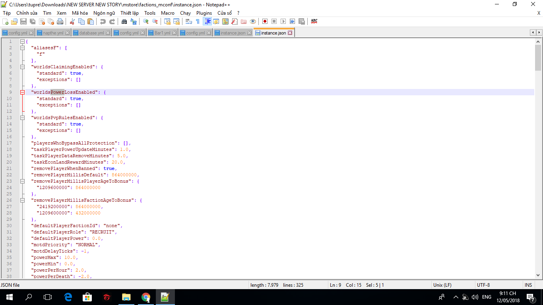Click the Save file toolbar icon
Viewport: 543px width, 305px height.
(23, 21)
